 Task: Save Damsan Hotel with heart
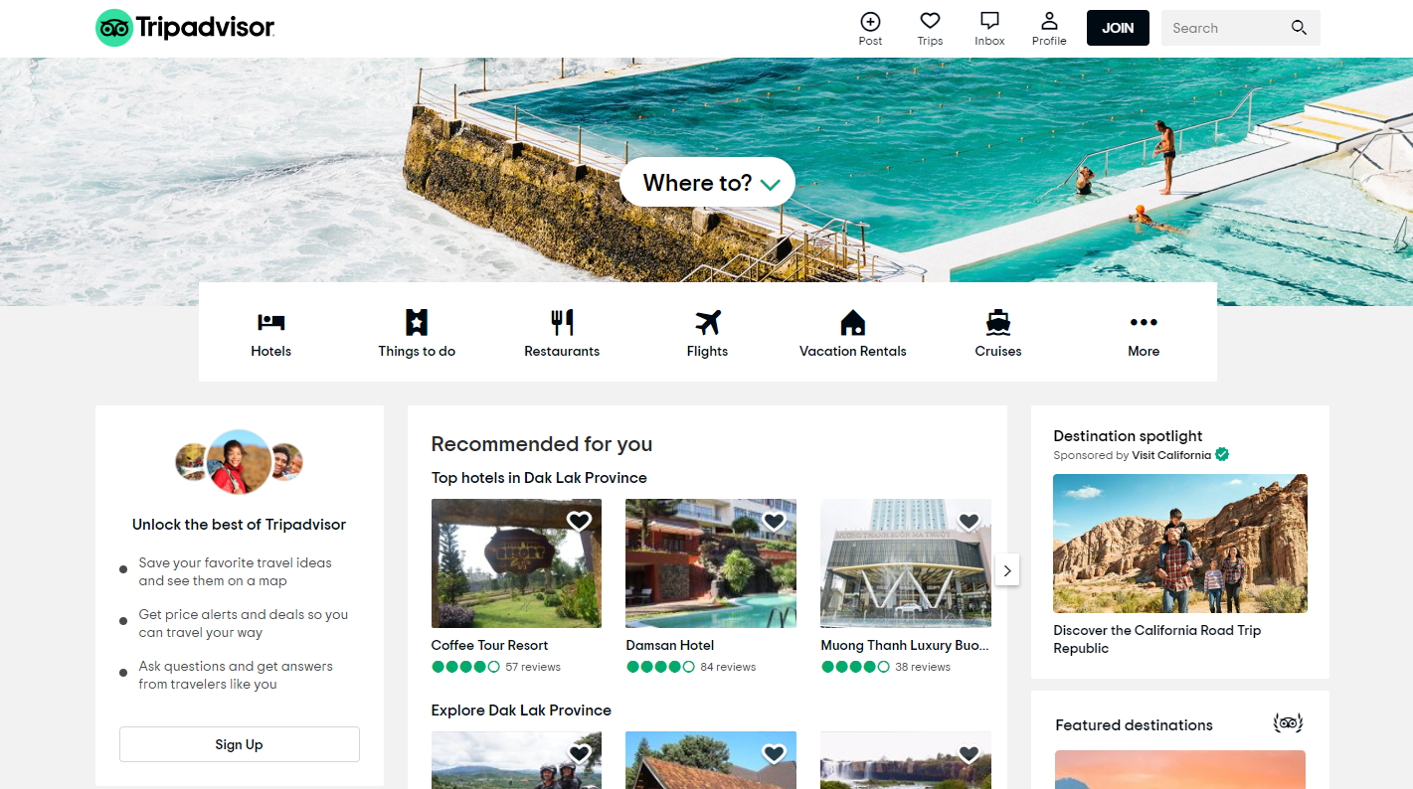774,521
